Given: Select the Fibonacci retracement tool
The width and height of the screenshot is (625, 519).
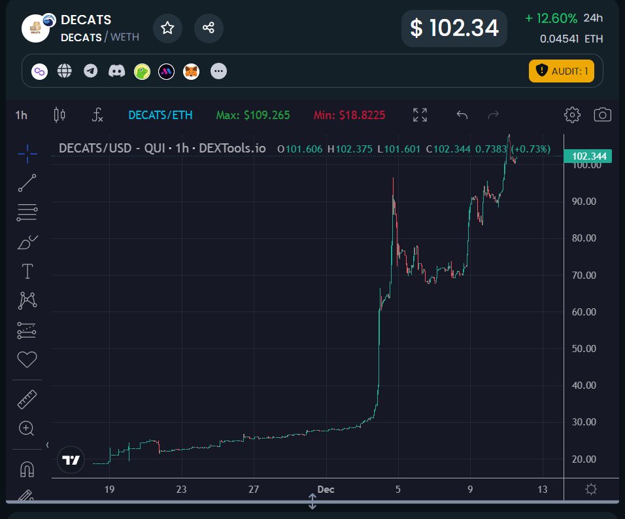Looking at the screenshot, I should [27, 212].
